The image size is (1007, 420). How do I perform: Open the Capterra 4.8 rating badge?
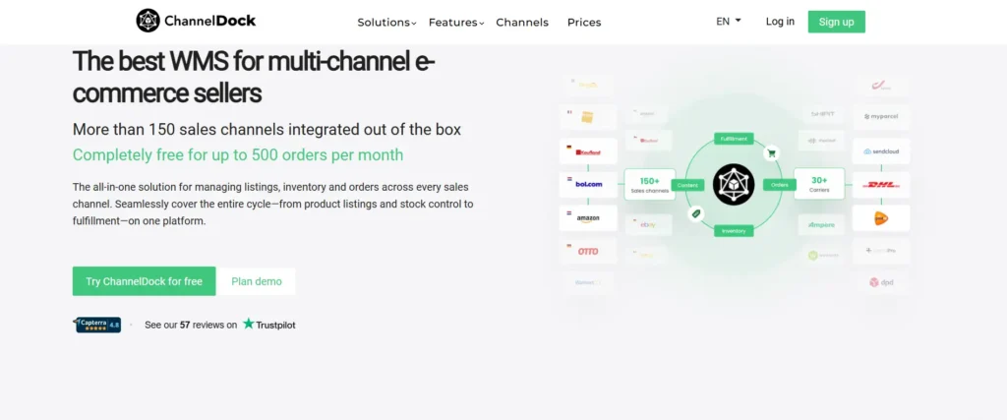pos(97,325)
